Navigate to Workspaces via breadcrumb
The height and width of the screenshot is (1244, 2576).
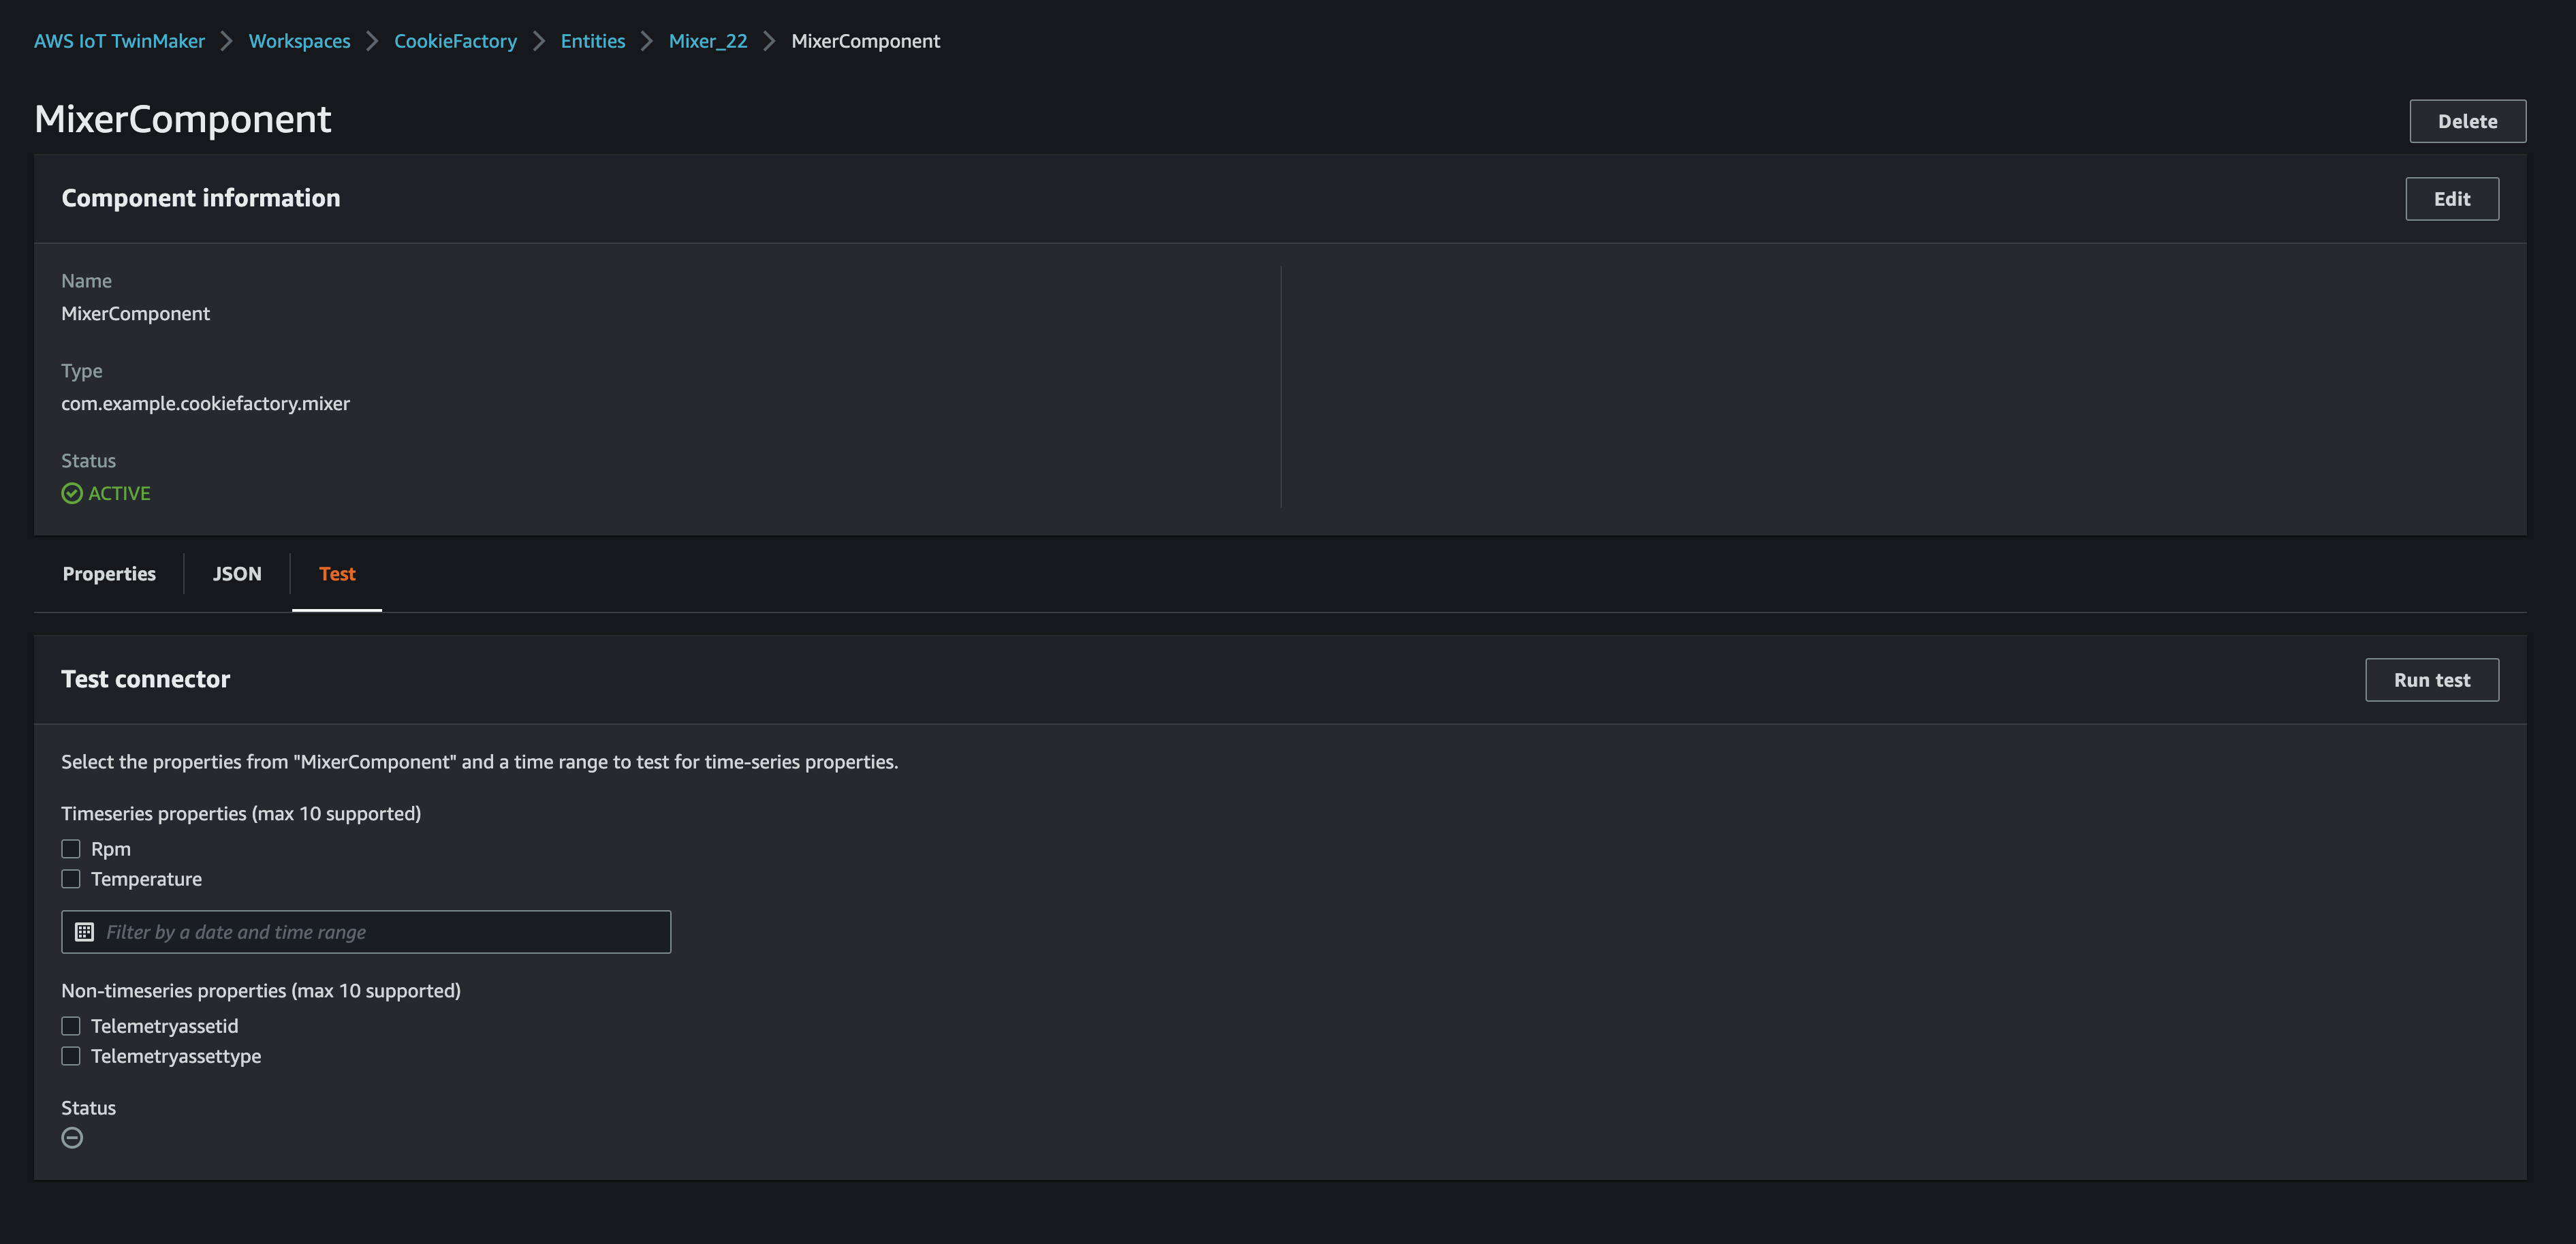[x=299, y=41]
